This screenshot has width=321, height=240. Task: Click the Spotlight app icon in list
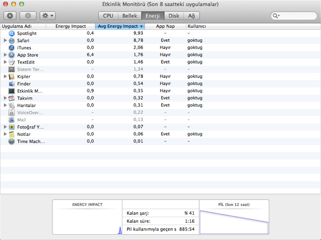[12, 33]
